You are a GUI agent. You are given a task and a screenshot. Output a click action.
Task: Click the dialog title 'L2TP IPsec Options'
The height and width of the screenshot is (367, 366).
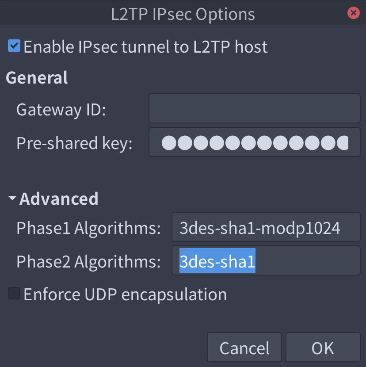[x=183, y=14]
